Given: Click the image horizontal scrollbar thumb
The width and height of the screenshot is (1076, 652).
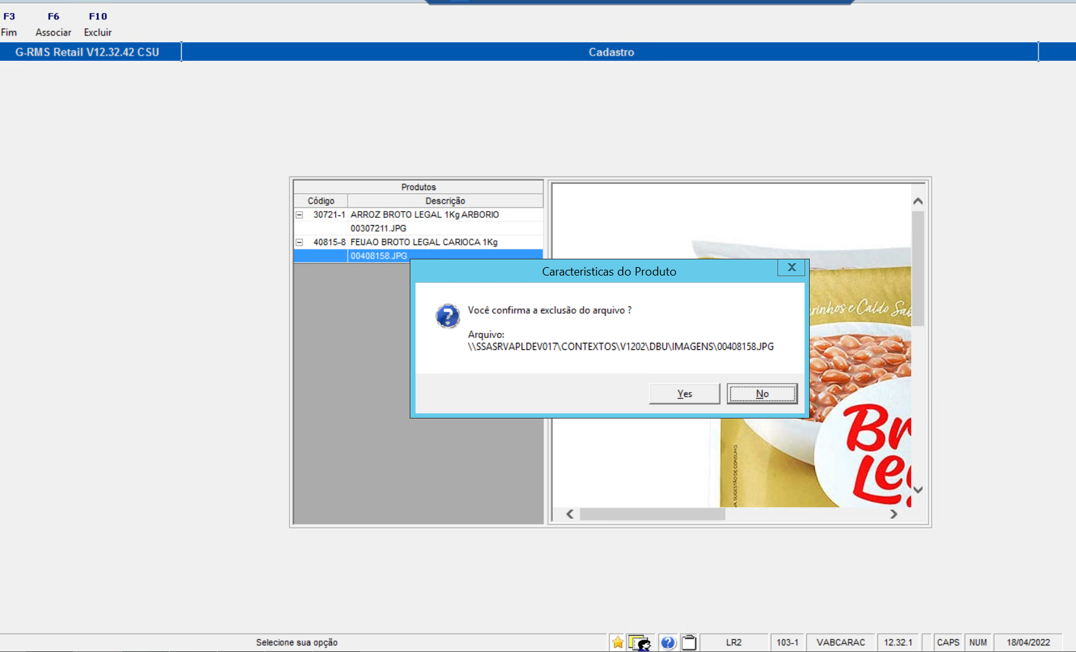Looking at the screenshot, I should coord(652,514).
